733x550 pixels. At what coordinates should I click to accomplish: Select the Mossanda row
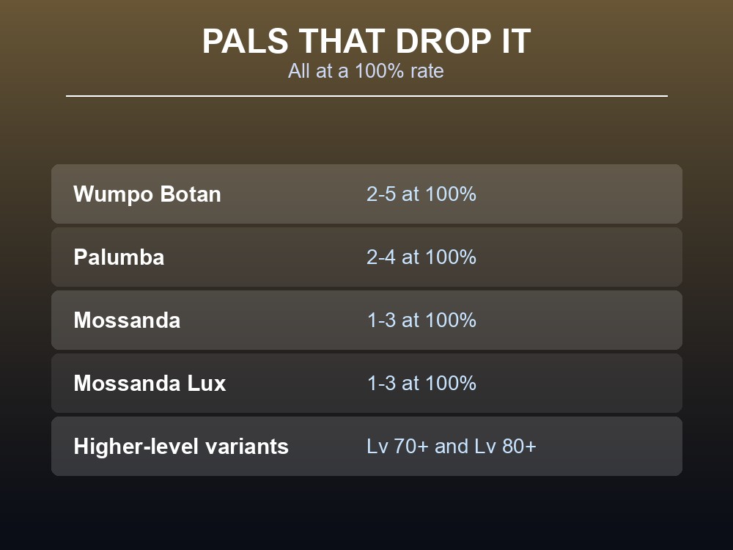coord(366,320)
